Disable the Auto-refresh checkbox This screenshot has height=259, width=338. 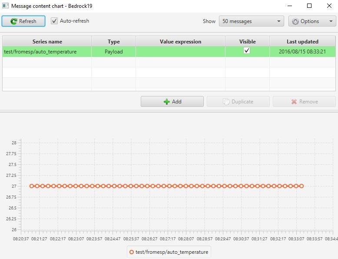(x=54, y=21)
